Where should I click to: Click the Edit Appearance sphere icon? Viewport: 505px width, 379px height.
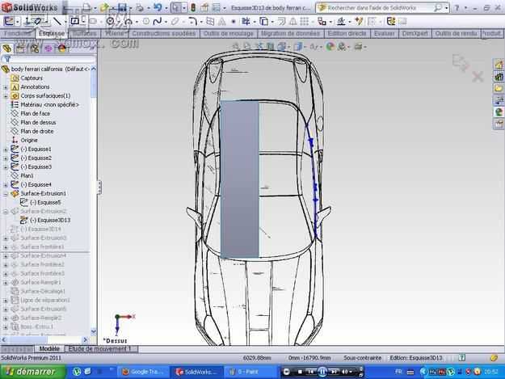pyautogui.click(x=330, y=47)
